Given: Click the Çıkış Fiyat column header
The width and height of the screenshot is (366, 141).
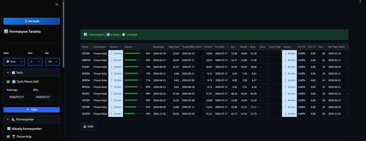Looking at the screenshot, I should pyautogui.click(x=275, y=47).
